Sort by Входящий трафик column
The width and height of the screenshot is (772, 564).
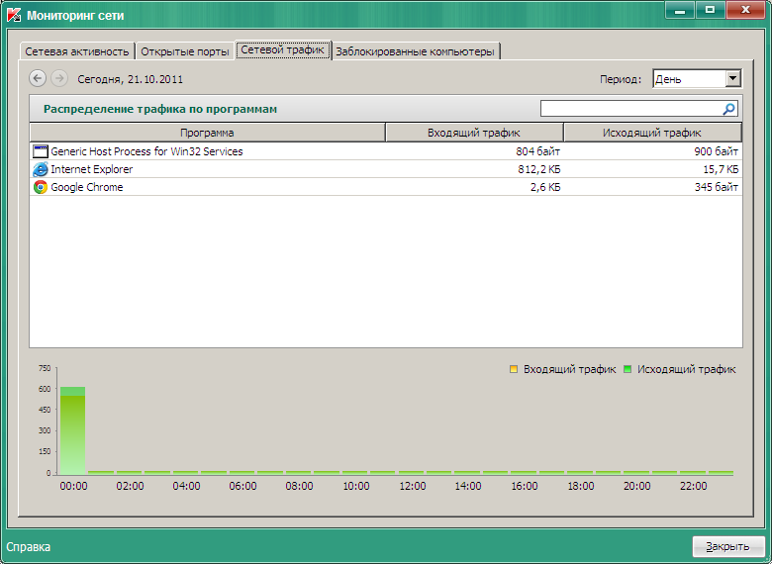coord(473,132)
